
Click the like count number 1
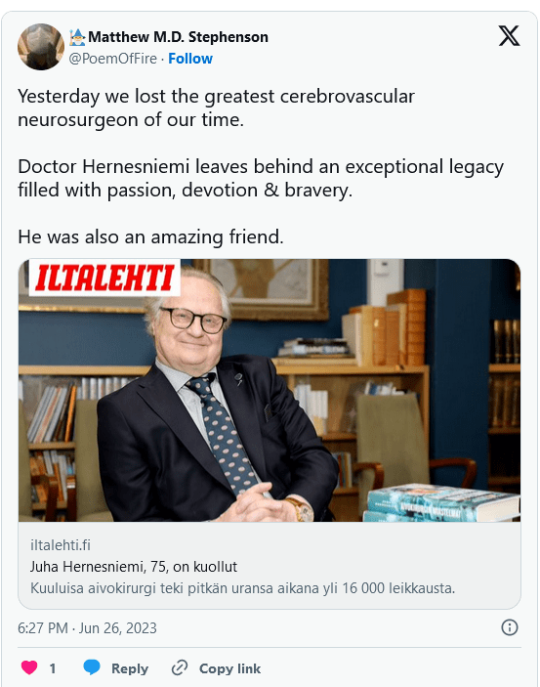(x=53, y=668)
